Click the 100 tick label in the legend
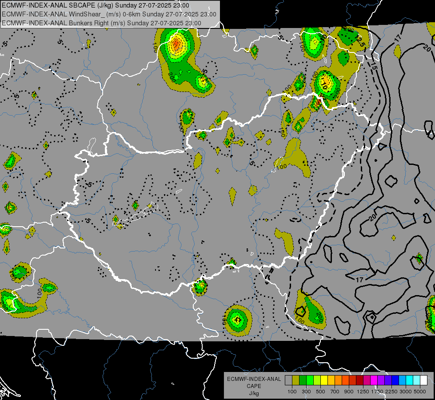The width and height of the screenshot is (435, 400). 292,392
